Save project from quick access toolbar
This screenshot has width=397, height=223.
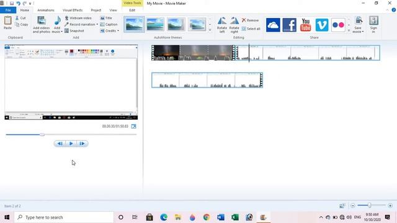coord(12,3)
